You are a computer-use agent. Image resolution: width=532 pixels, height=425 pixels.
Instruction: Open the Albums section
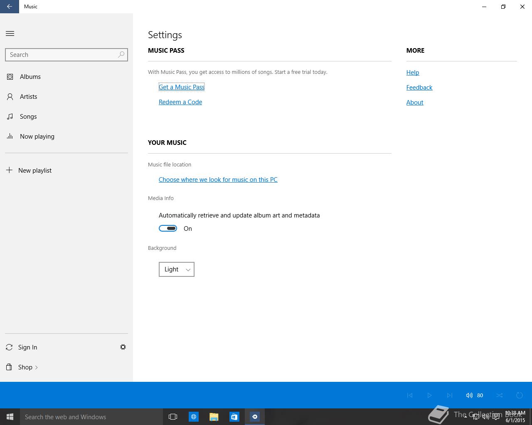click(x=66, y=77)
